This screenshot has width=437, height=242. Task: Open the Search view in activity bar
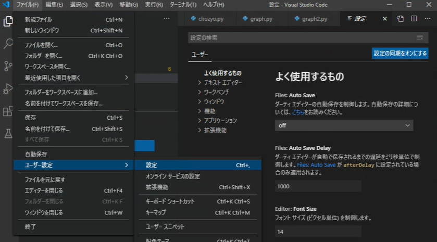[8, 43]
